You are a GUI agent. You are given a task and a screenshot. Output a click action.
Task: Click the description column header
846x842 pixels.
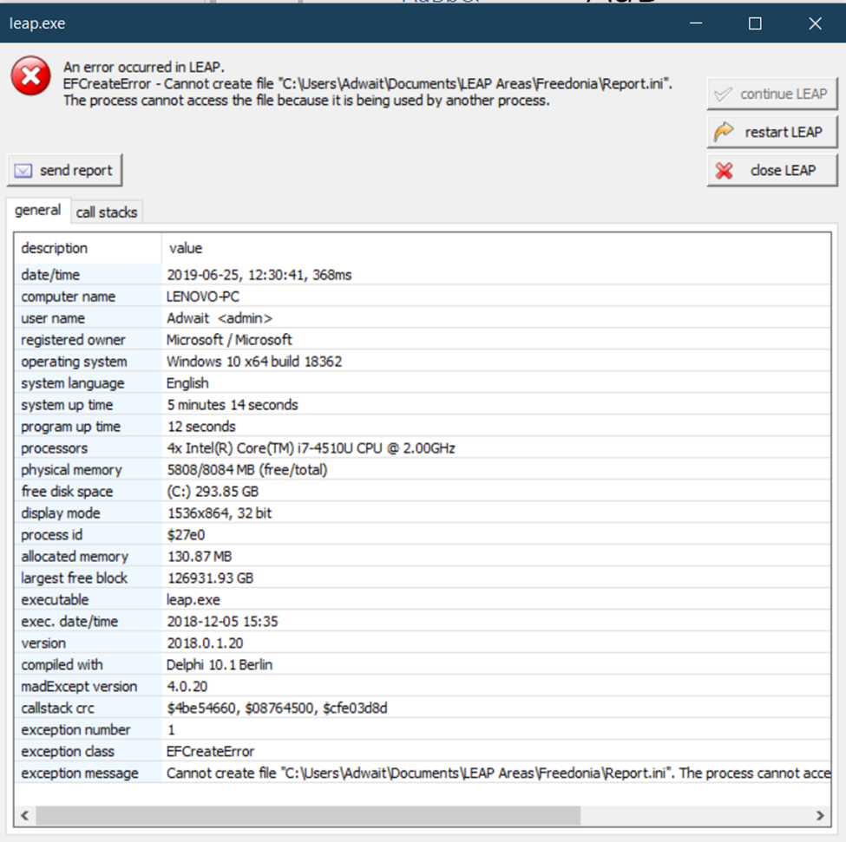pyautogui.click(x=88, y=248)
